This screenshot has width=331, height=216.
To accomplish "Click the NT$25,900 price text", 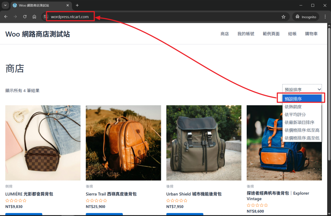I will coord(95,207).
